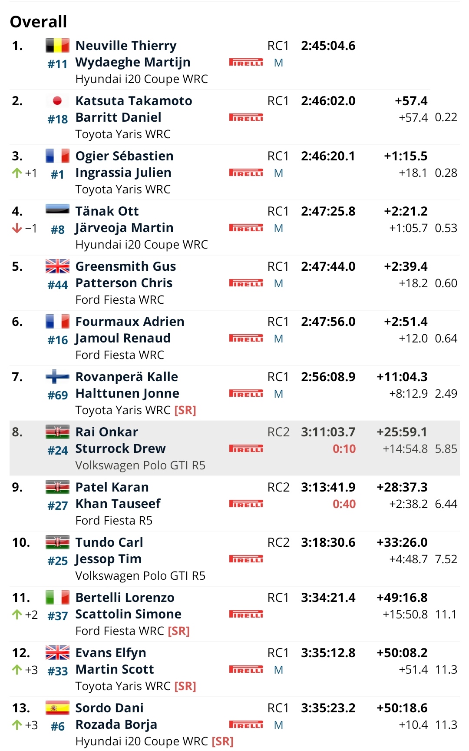This screenshot has height=751, width=469.
Task: Open Fourmaux Adrien's driver link
Action: coord(130,322)
